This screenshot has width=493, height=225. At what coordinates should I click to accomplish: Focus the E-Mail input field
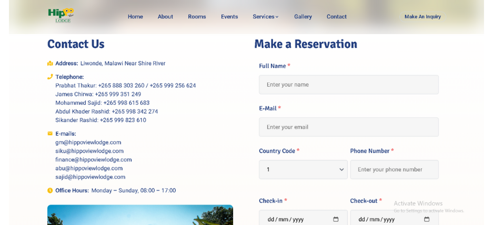point(348,127)
